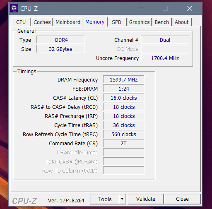Click the 'Cycle Time (tRAS)' label

pos(76,125)
